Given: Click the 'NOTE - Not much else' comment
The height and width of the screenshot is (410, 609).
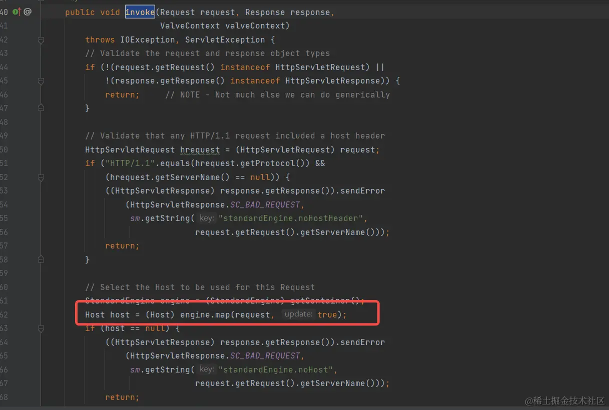Looking at the screenshot, I should [278, 94].
